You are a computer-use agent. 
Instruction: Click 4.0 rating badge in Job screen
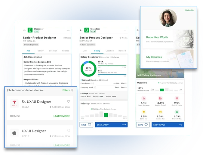[x=36, y=31]
